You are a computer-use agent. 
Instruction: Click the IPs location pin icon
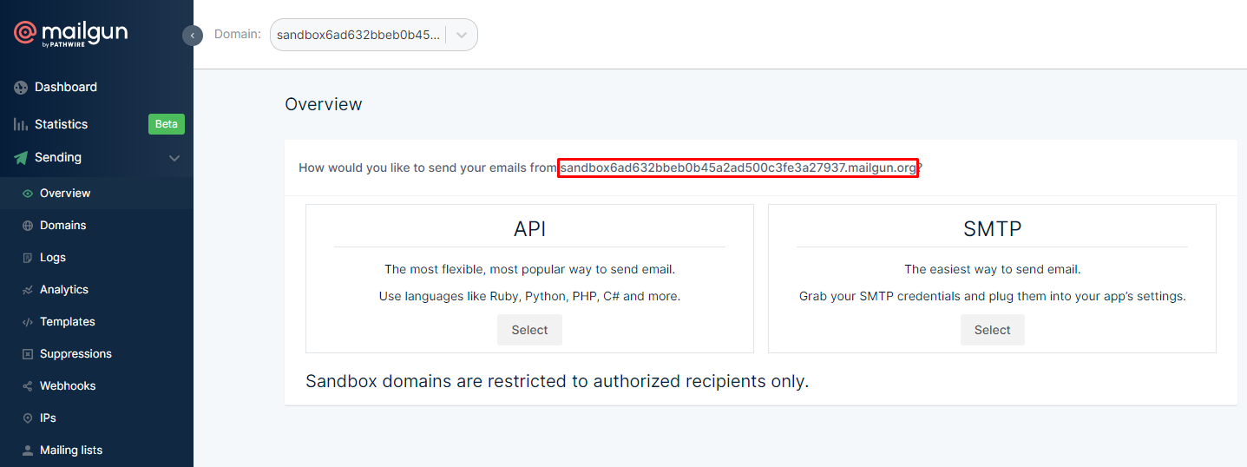28,418
